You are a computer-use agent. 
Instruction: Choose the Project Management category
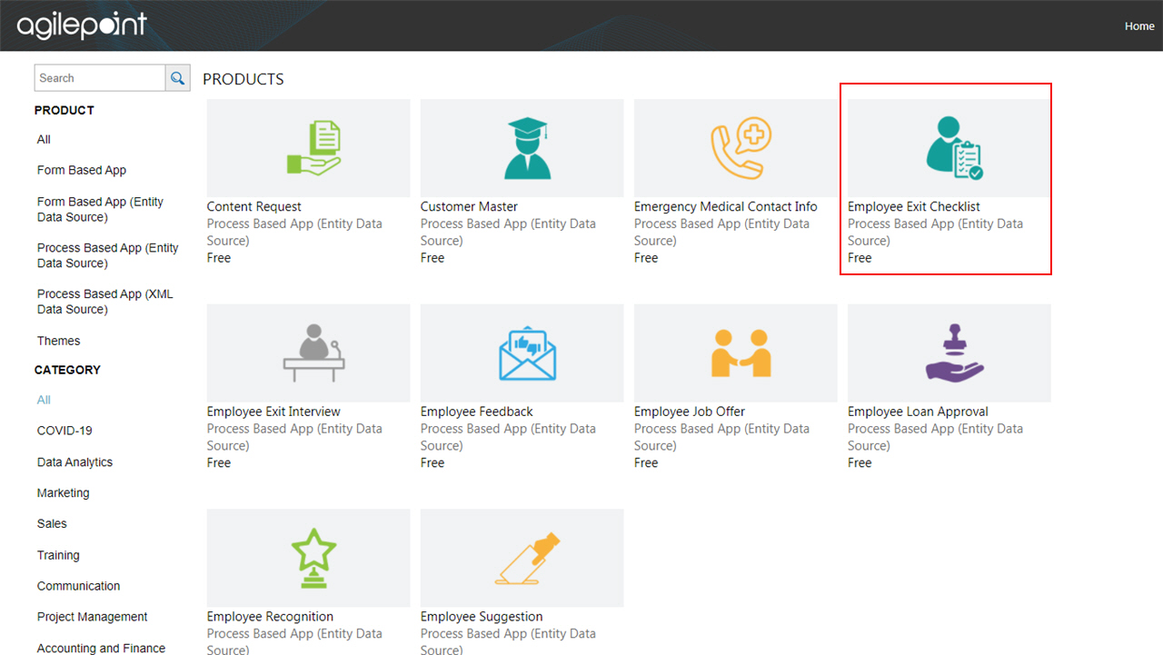pos(92,617)
